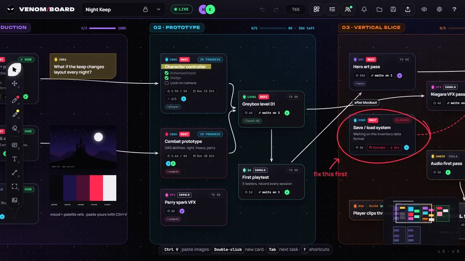
Task: Toggle the board lock icon
Action: (x=146, y=9)
